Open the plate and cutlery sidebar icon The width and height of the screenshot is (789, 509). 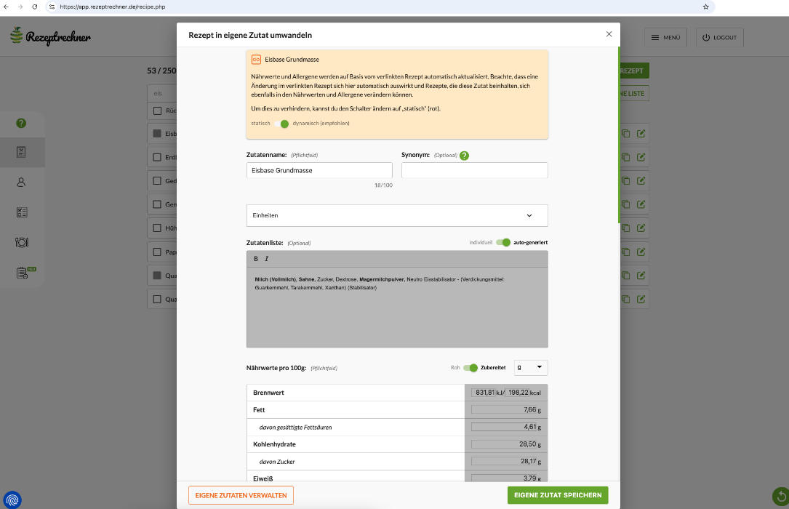coord(21,242)
